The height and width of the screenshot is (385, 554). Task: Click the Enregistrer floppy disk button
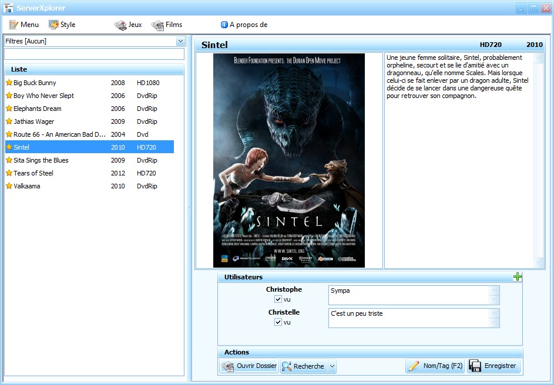(x=494, y=366)
